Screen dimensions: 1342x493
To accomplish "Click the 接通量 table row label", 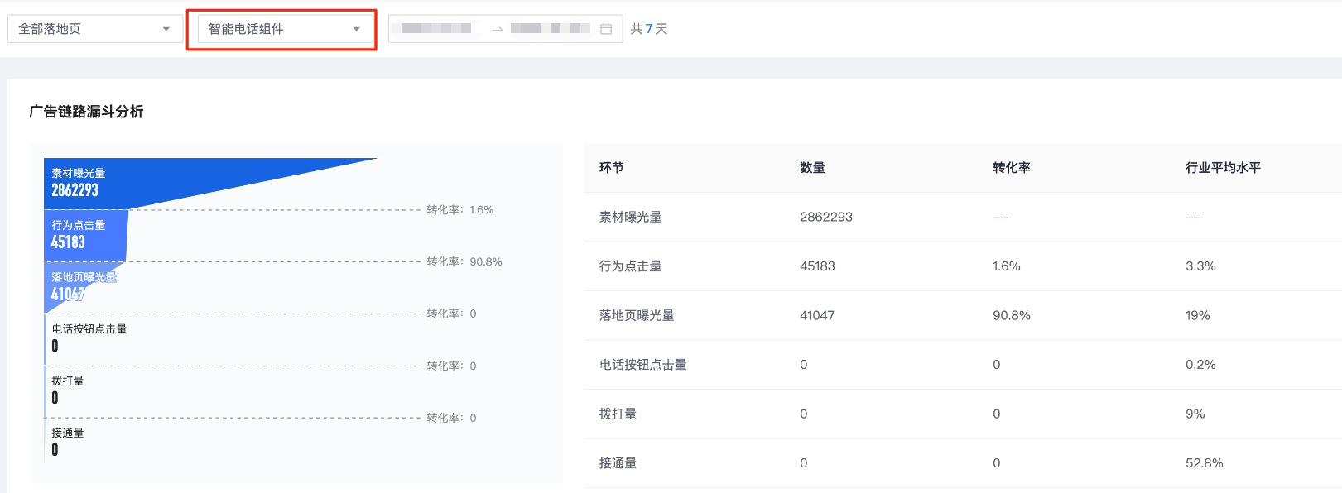I will point(618,463).
